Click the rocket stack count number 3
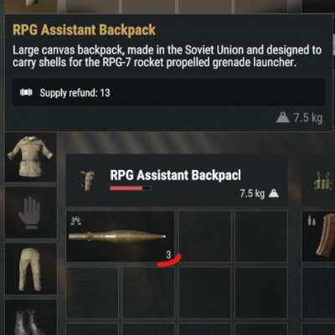 pos(168,255)
